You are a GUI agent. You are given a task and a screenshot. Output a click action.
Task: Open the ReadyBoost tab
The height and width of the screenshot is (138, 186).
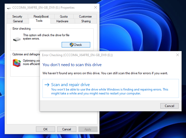41,16
